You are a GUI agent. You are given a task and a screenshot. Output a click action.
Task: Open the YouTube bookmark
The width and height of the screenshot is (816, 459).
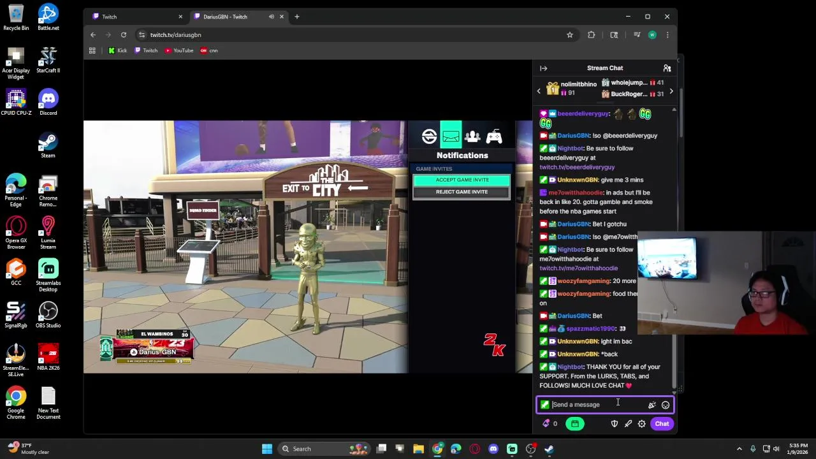(x=178, y=50)
